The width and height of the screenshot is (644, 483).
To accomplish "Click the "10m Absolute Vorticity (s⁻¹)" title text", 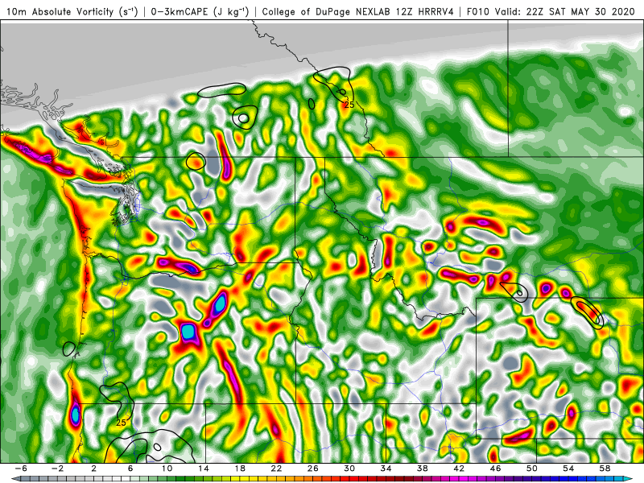I will [72, 11].
